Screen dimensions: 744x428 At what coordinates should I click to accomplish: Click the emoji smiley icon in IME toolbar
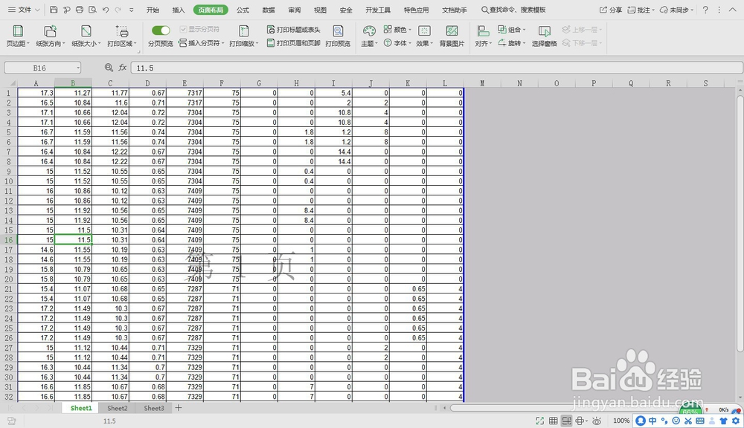[676, 421]
